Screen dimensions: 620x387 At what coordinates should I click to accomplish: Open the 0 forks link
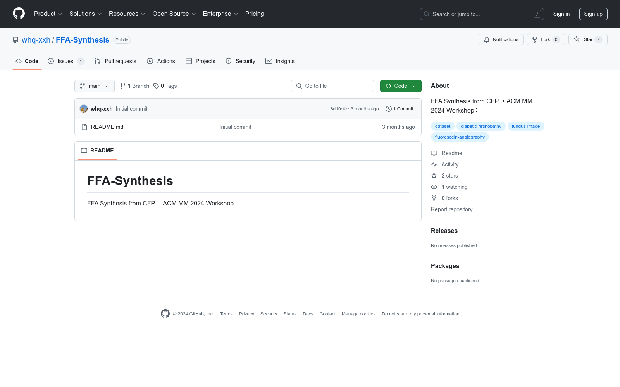pos(444,198)
